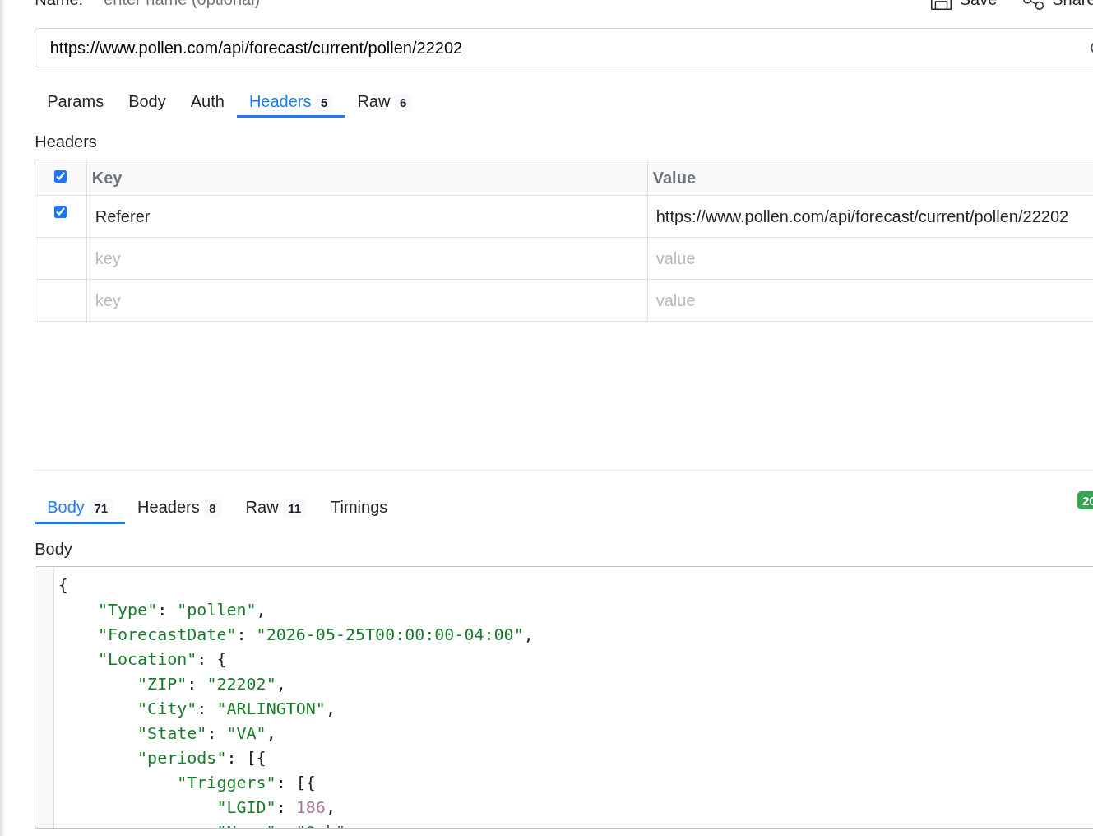
Task: Switch to response Raw 11 tab
Action: coord(275,507)
